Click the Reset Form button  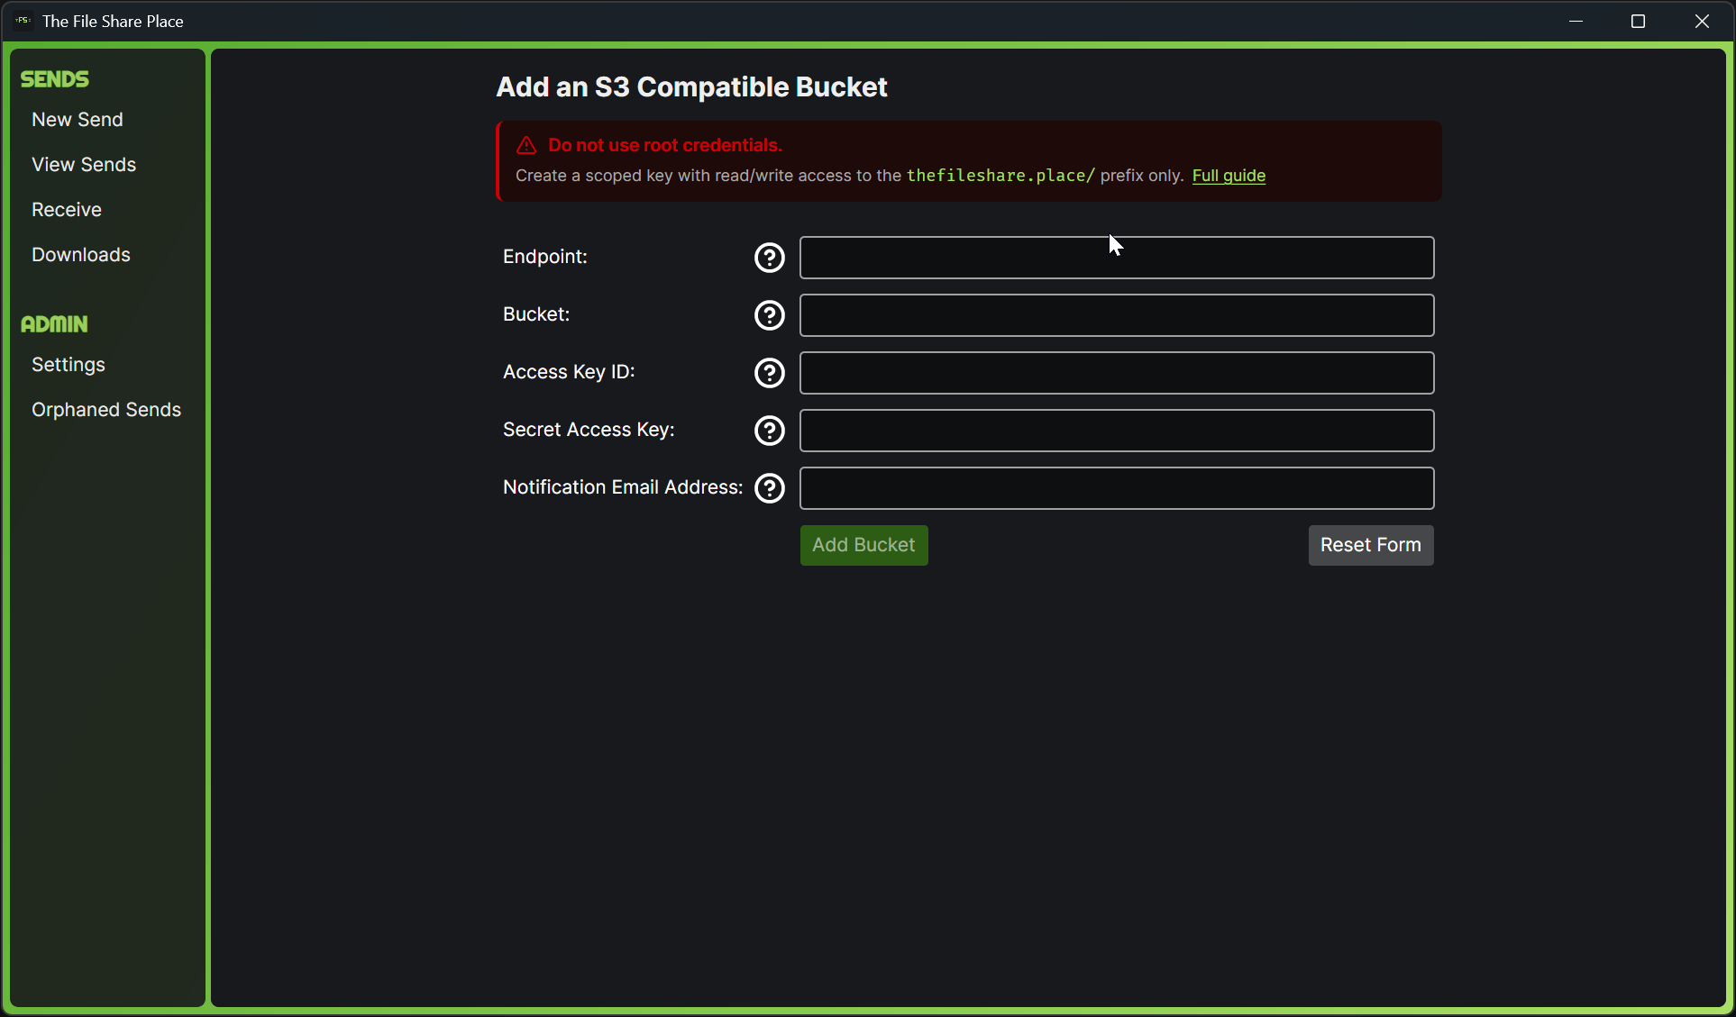coord(1371,545)
